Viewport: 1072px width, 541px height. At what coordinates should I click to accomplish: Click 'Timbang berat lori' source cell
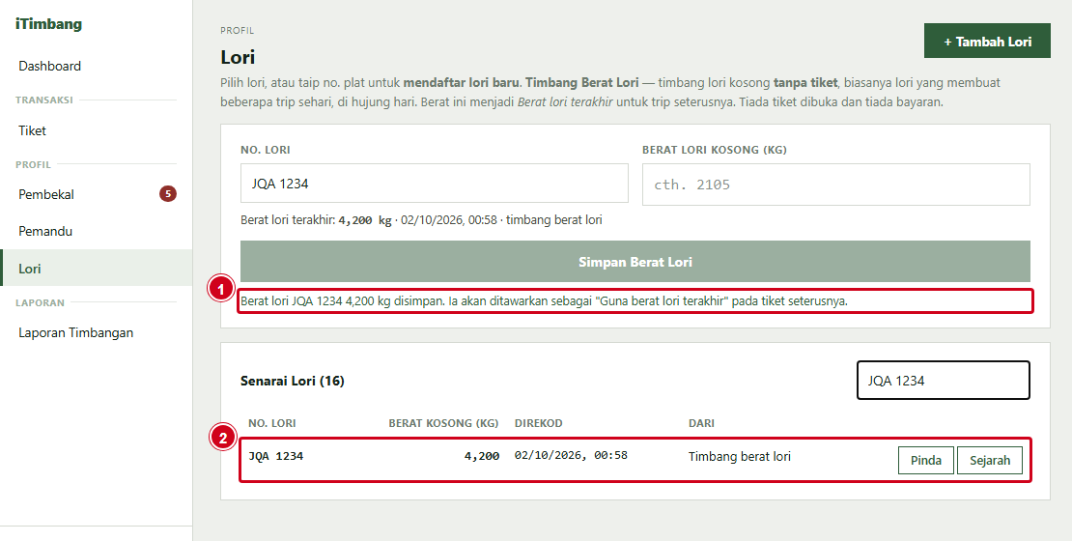[x=740, y=456]
